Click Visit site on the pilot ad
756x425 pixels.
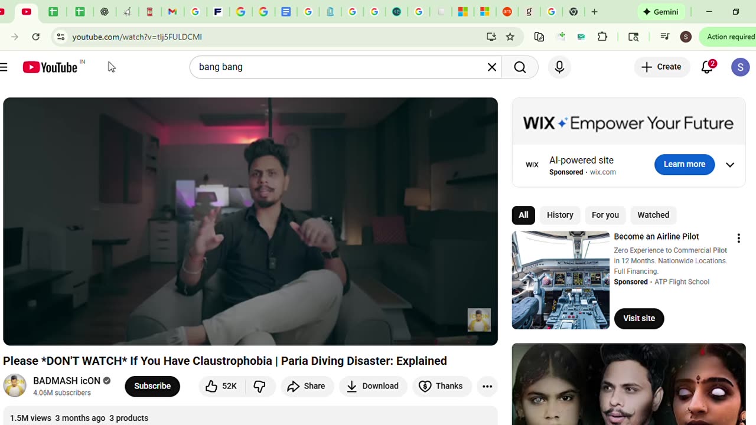pyautogui.click(x=639, y=318)
